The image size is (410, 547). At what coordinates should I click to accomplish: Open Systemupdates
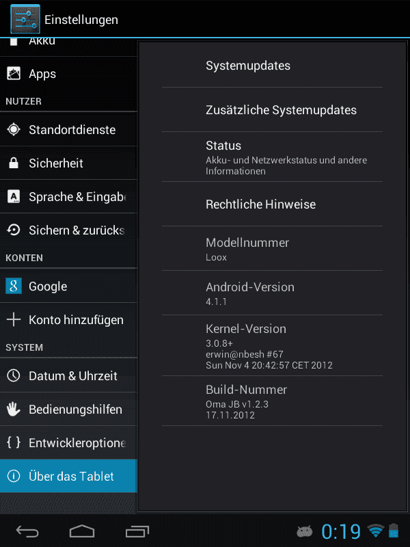(272, 66)
